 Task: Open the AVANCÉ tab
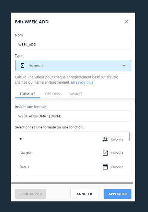pos(76,94)
